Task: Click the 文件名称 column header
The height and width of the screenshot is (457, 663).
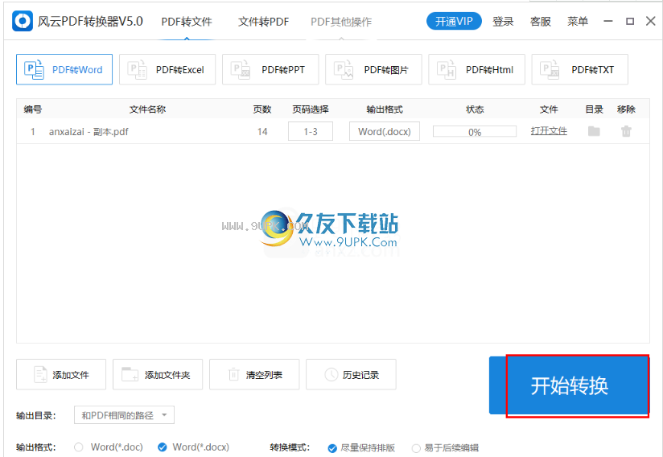Action: pyautogui.click(x=147, y=109)
